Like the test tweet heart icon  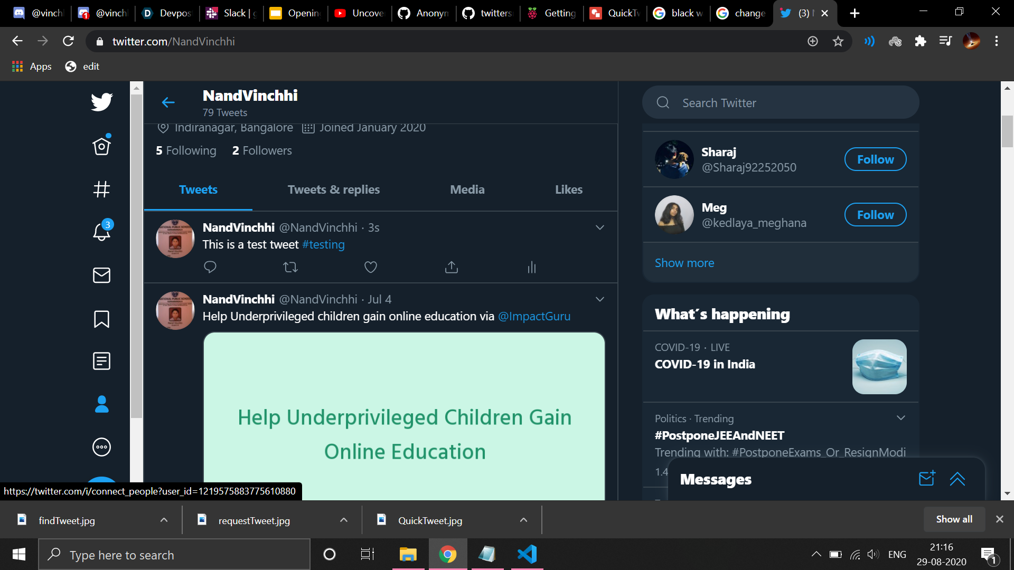(x=371, y=267)
